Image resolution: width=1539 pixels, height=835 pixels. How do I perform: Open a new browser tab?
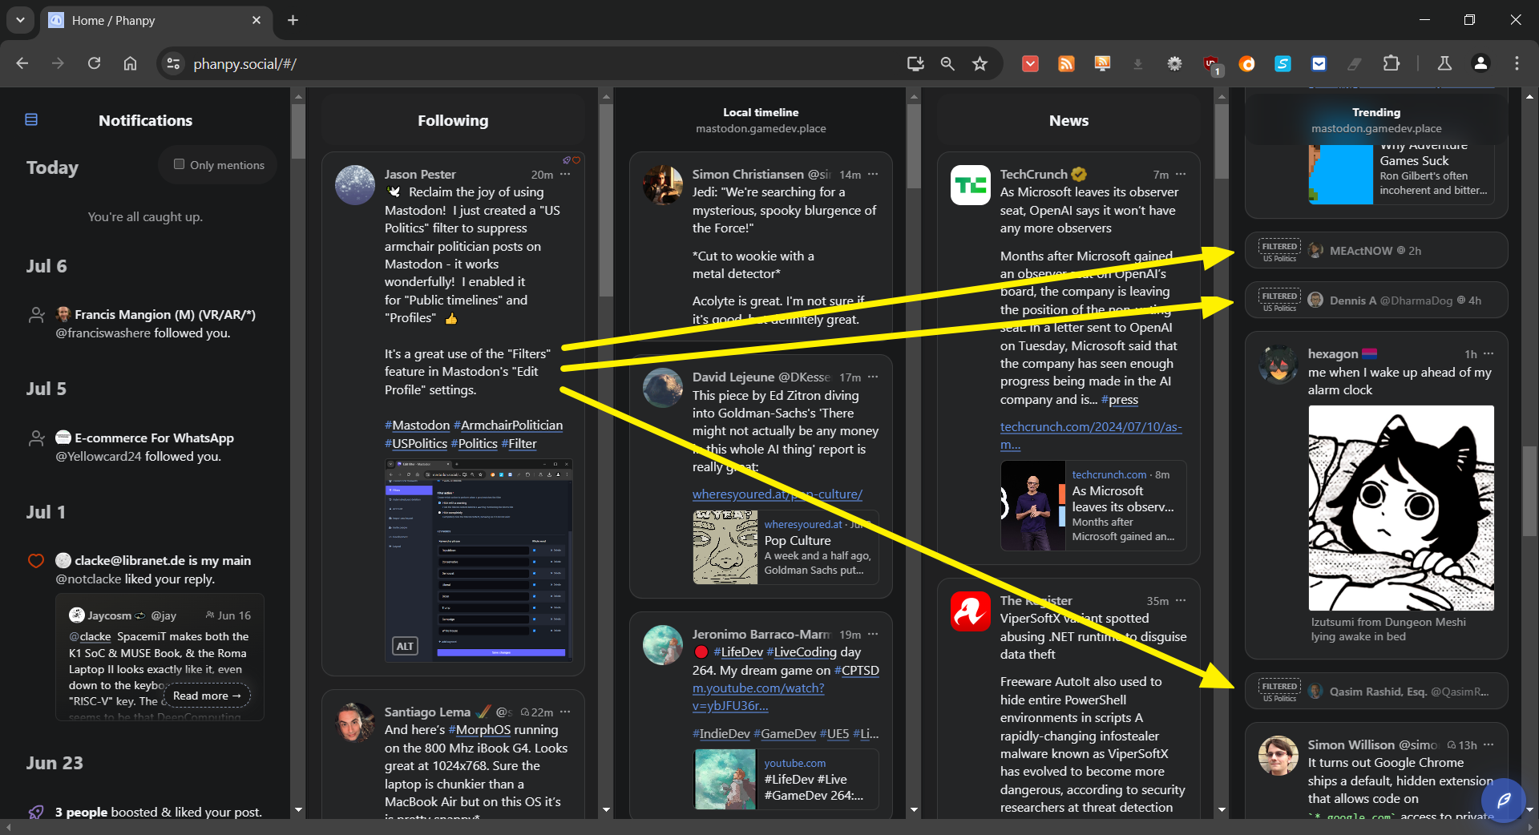coord(293,20)
